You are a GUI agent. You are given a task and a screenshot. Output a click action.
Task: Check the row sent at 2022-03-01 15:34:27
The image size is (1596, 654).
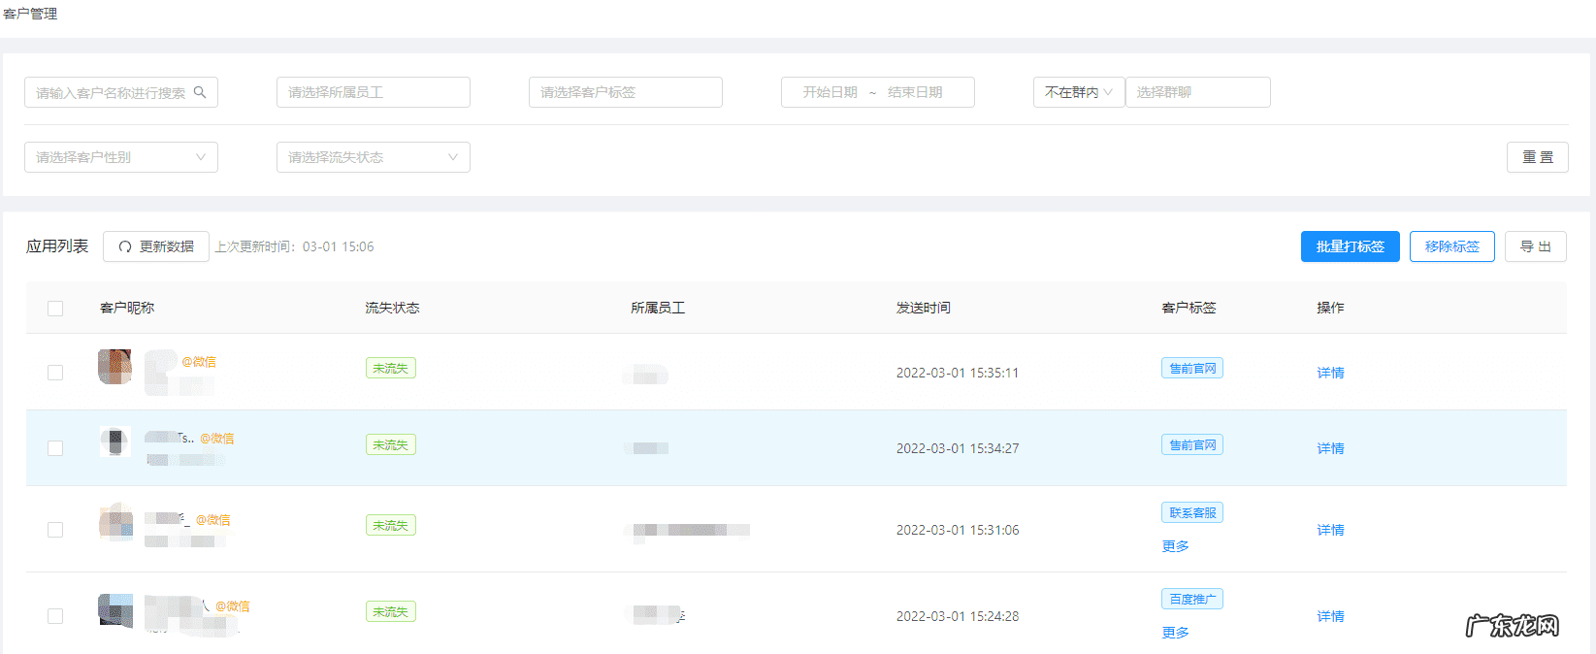[55, 448]
